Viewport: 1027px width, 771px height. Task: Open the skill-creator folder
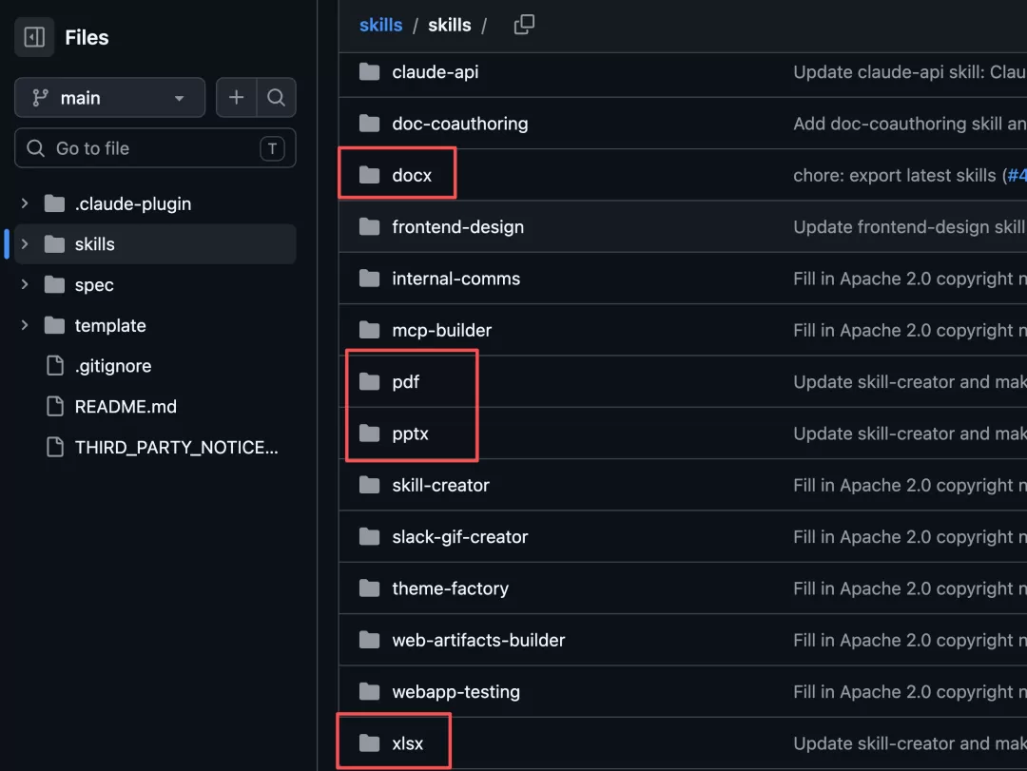(x=440, y=486)
